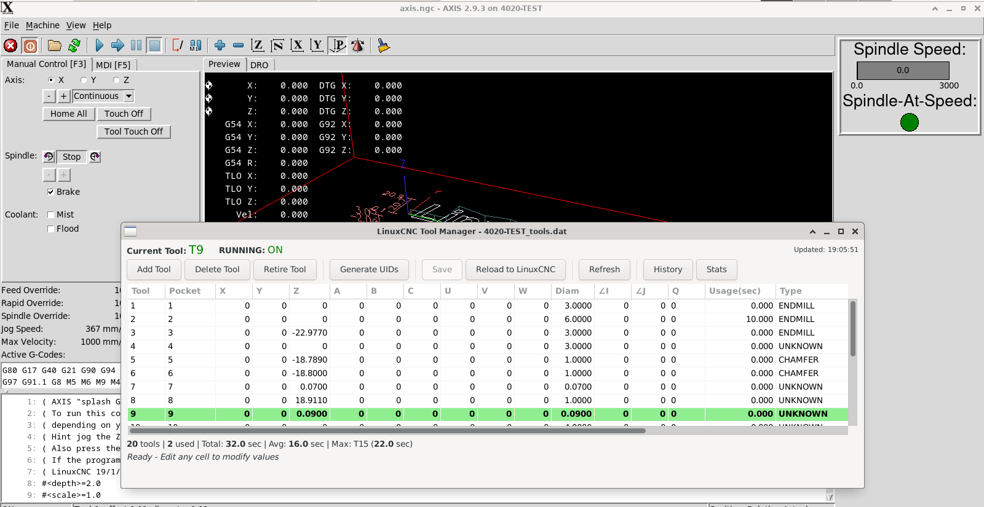
Task: Reload the current file
Action: click(74, 45)
